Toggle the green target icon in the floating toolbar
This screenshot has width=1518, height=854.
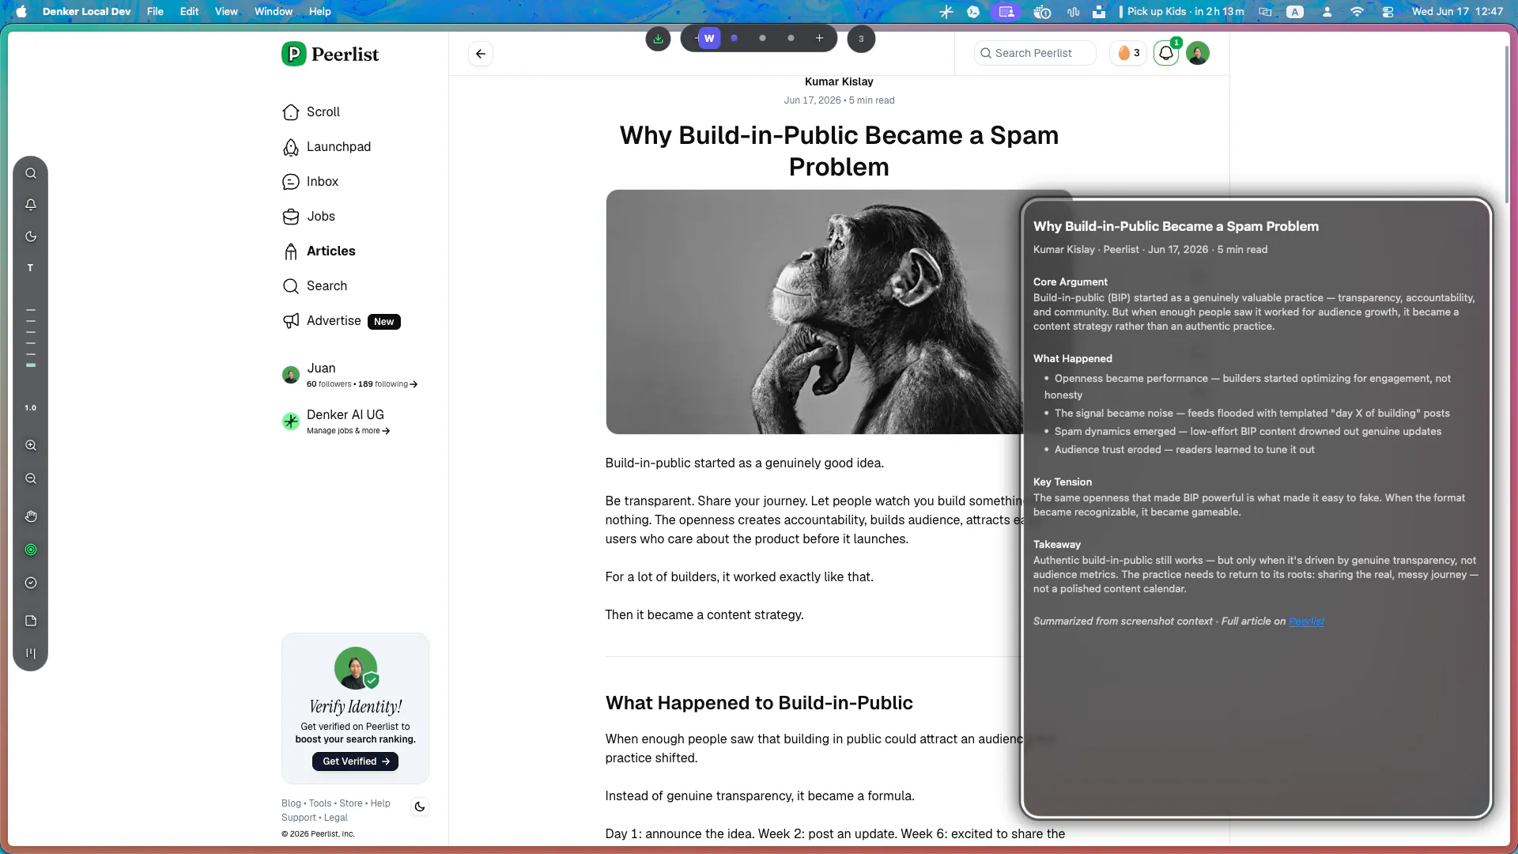pos(31,550)
